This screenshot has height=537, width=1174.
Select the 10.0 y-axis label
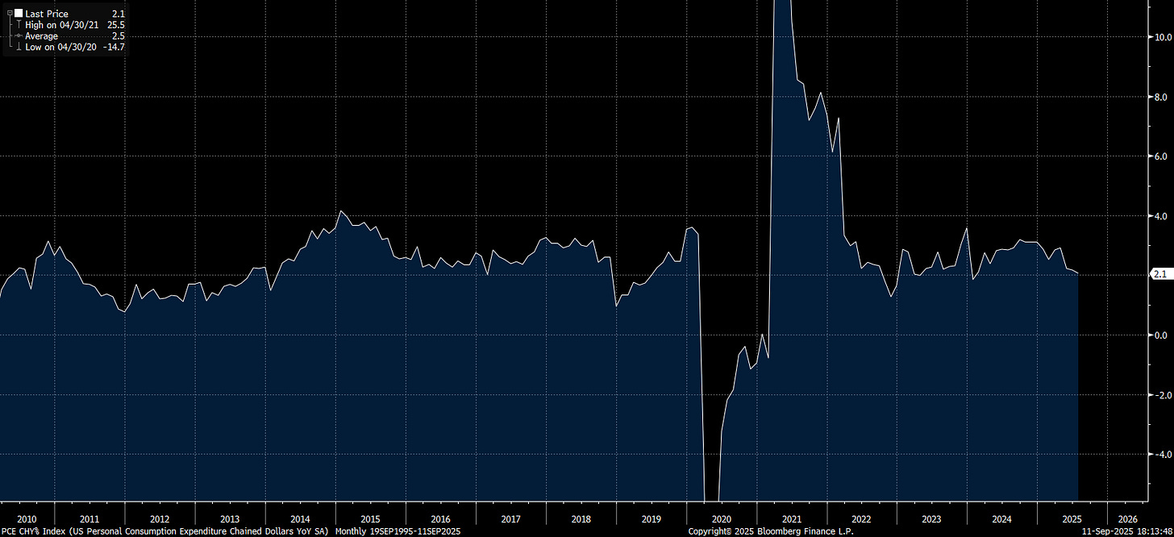click(x=1164, y=37)
